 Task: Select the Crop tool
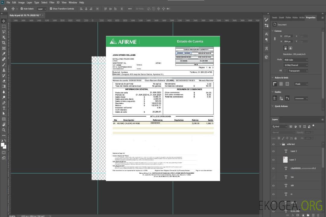pos(4,43)
